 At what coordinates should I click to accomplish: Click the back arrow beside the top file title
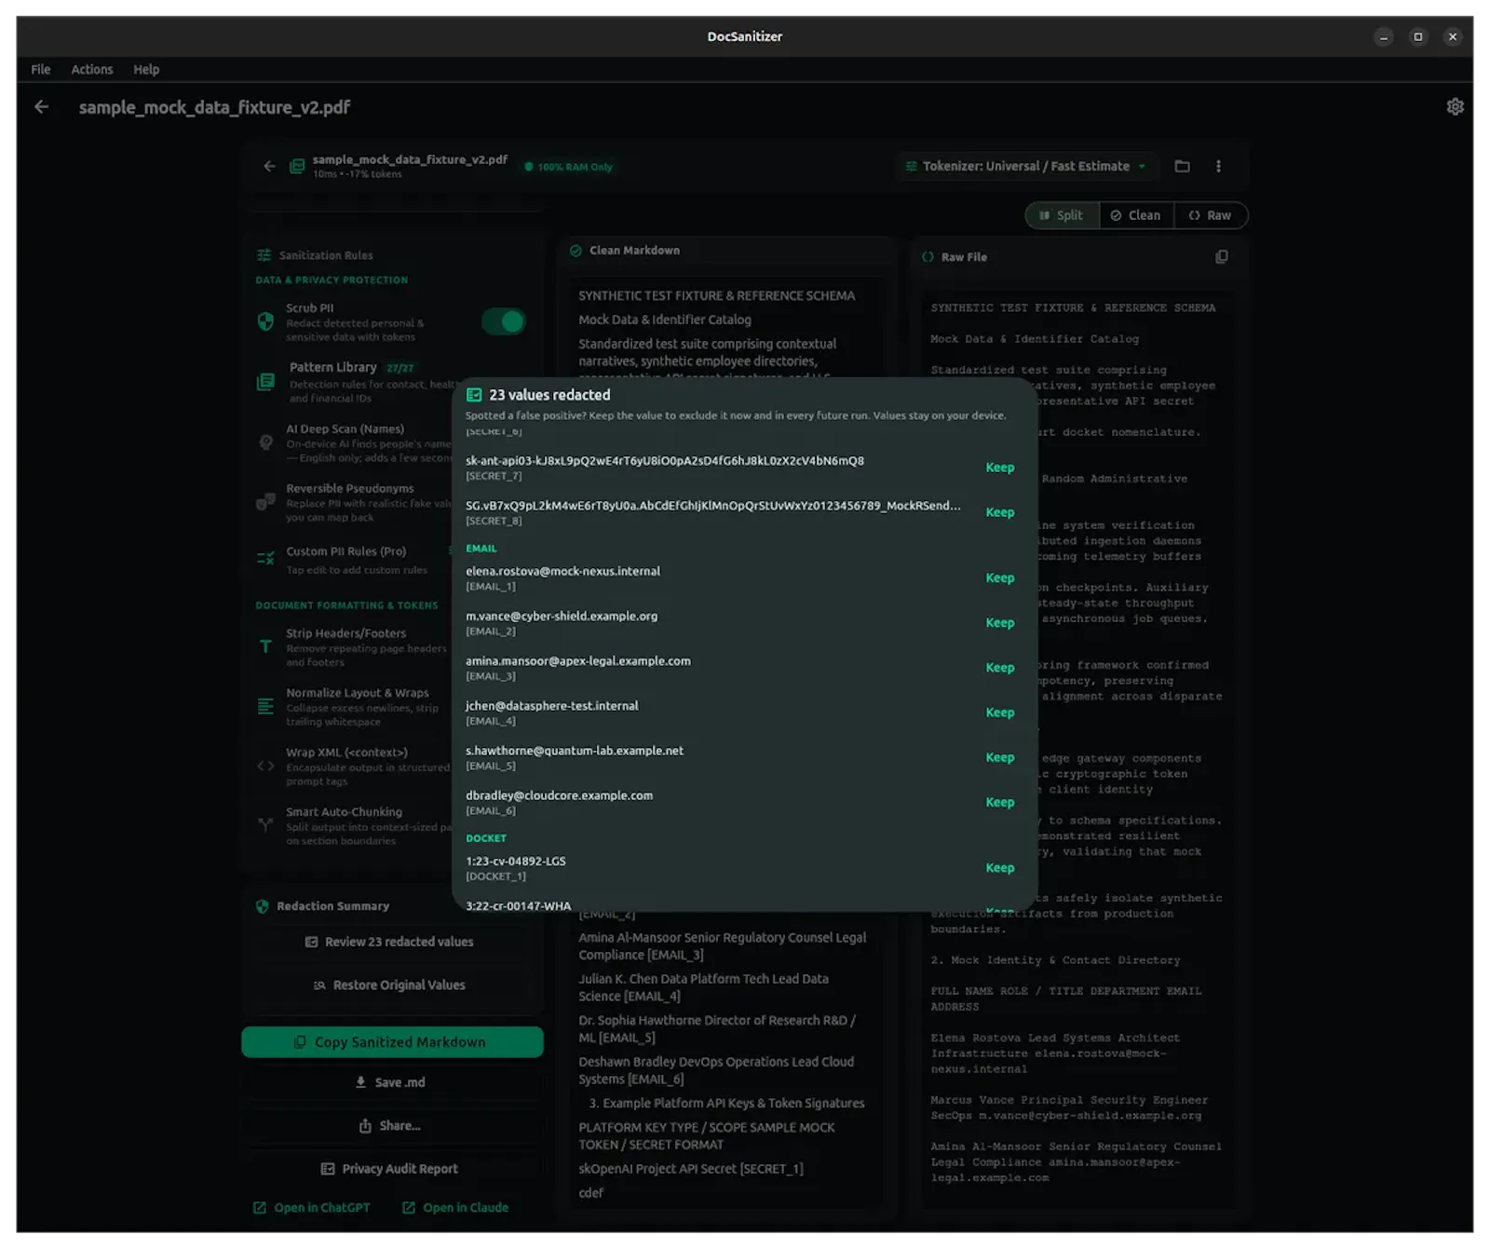[x=41, y=107]
